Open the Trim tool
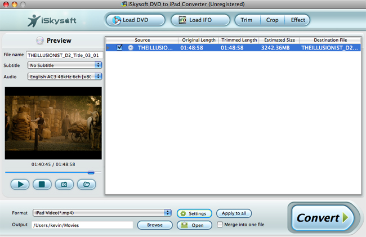Screen dimensions: 366x237 [247, 20]
